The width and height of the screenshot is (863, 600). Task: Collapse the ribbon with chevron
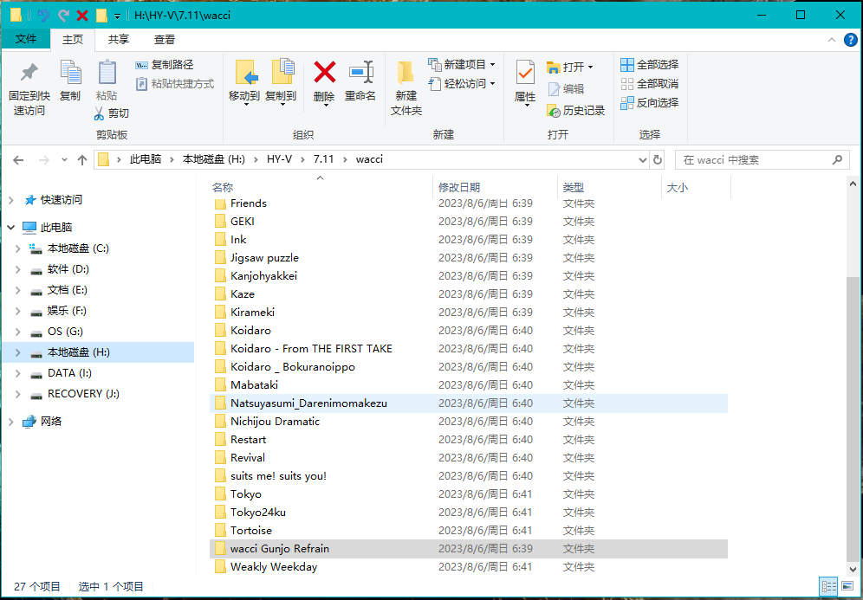click(x=832, y=40)
